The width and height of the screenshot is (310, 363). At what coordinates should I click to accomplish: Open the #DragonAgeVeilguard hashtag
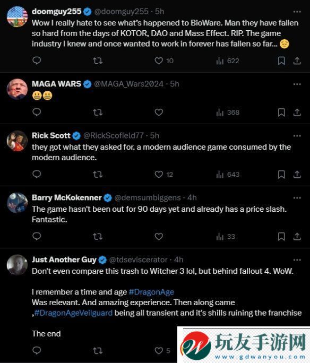73,313
